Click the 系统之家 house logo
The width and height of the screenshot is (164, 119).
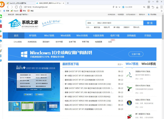click(x=14, y=24)
